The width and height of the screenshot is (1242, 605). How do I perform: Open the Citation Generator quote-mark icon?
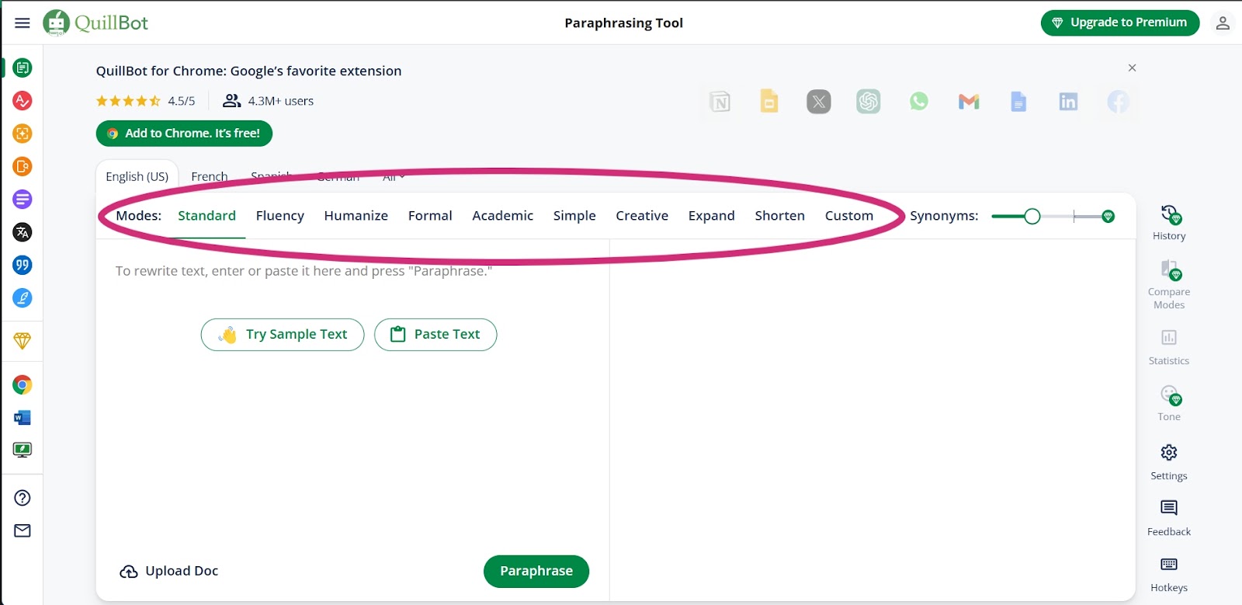(x=23, y=265)
